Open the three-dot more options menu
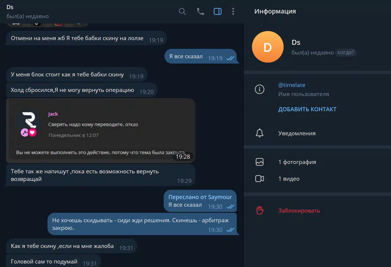The width and height of the screenshot is (391, 267). click(x=233, y=12)
